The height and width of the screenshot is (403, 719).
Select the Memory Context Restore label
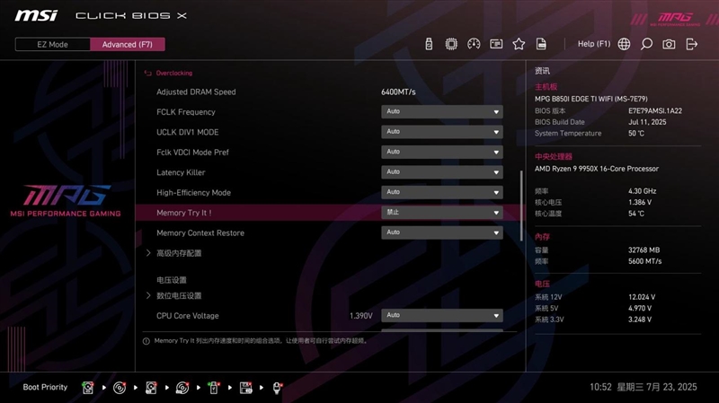(200, 233)
